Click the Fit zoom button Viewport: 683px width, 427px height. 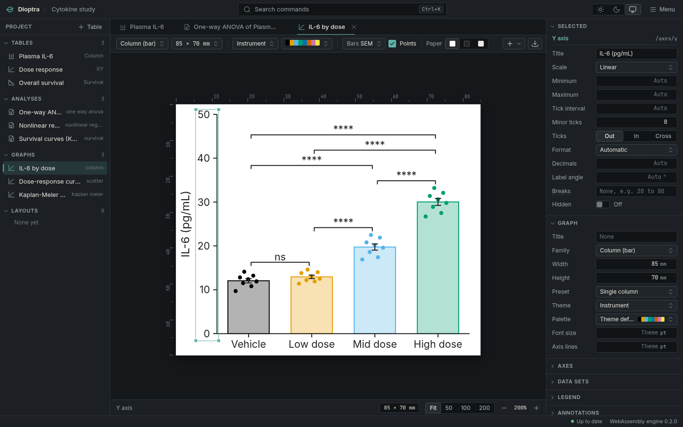click(433, 408)
